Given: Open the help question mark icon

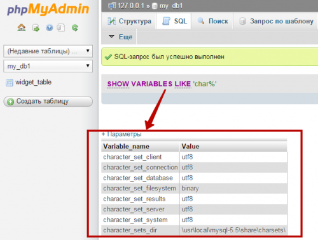Looking at the screenshot, I should (x=49, y=28).
